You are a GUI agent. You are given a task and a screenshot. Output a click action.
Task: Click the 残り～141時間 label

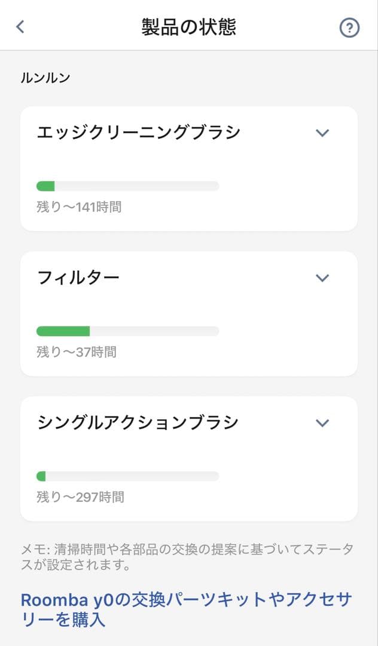pos(79,207)
